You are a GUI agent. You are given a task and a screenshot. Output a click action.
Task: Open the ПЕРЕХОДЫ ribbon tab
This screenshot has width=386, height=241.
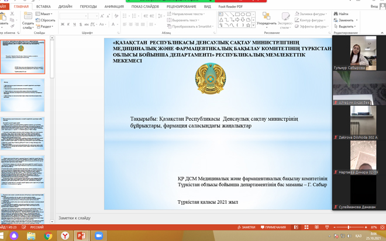coord(88,6)
